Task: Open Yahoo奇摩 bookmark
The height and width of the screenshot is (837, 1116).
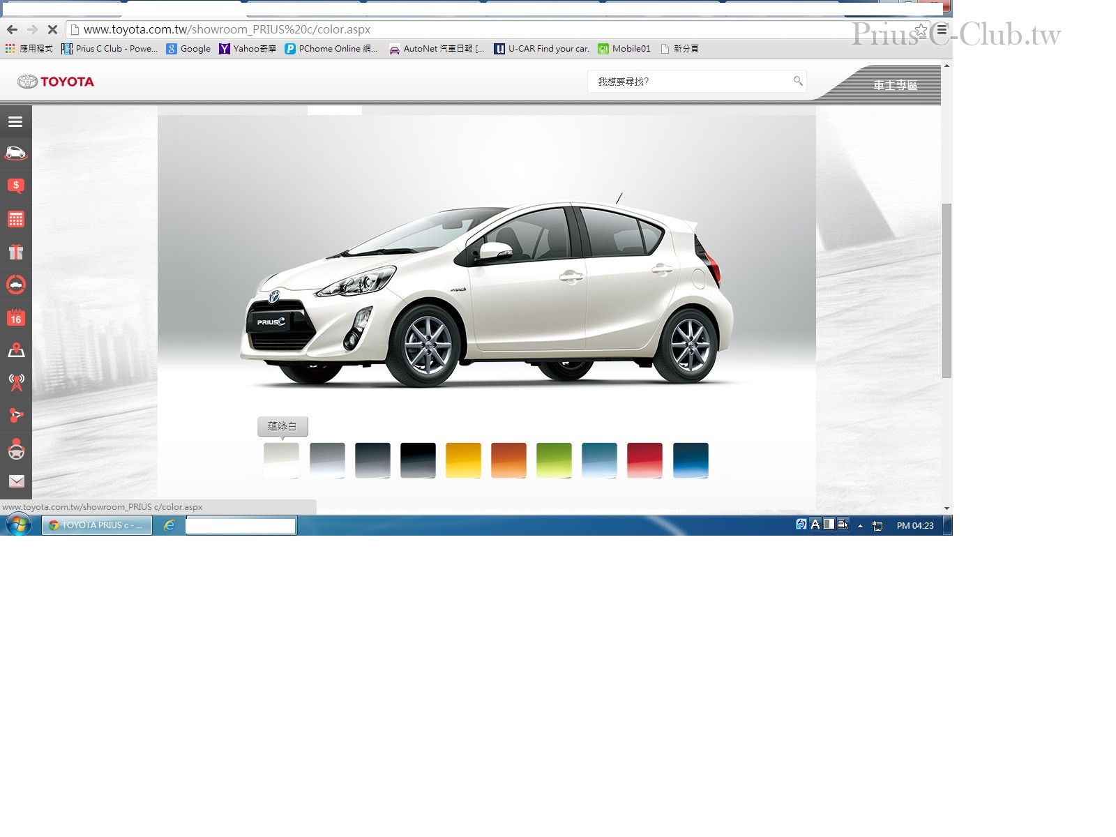Action: tap(248, 49)
